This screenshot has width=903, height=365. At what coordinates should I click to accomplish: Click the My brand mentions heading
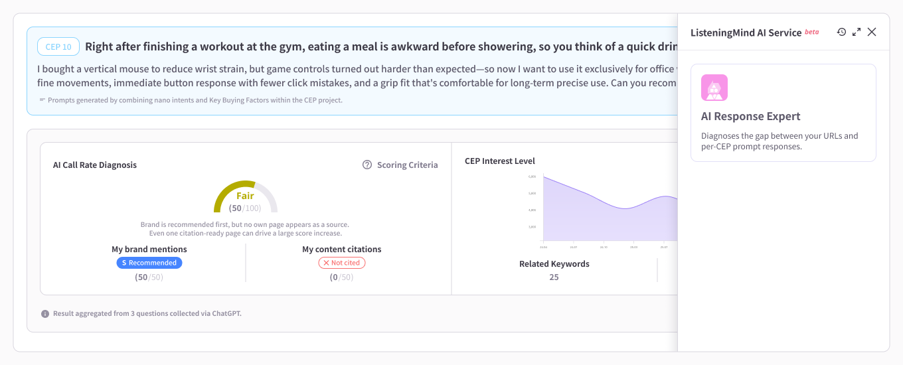click(149, 250)
